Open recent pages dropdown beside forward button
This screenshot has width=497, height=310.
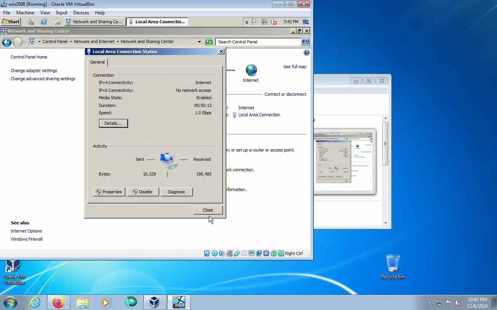click(25, 42)
